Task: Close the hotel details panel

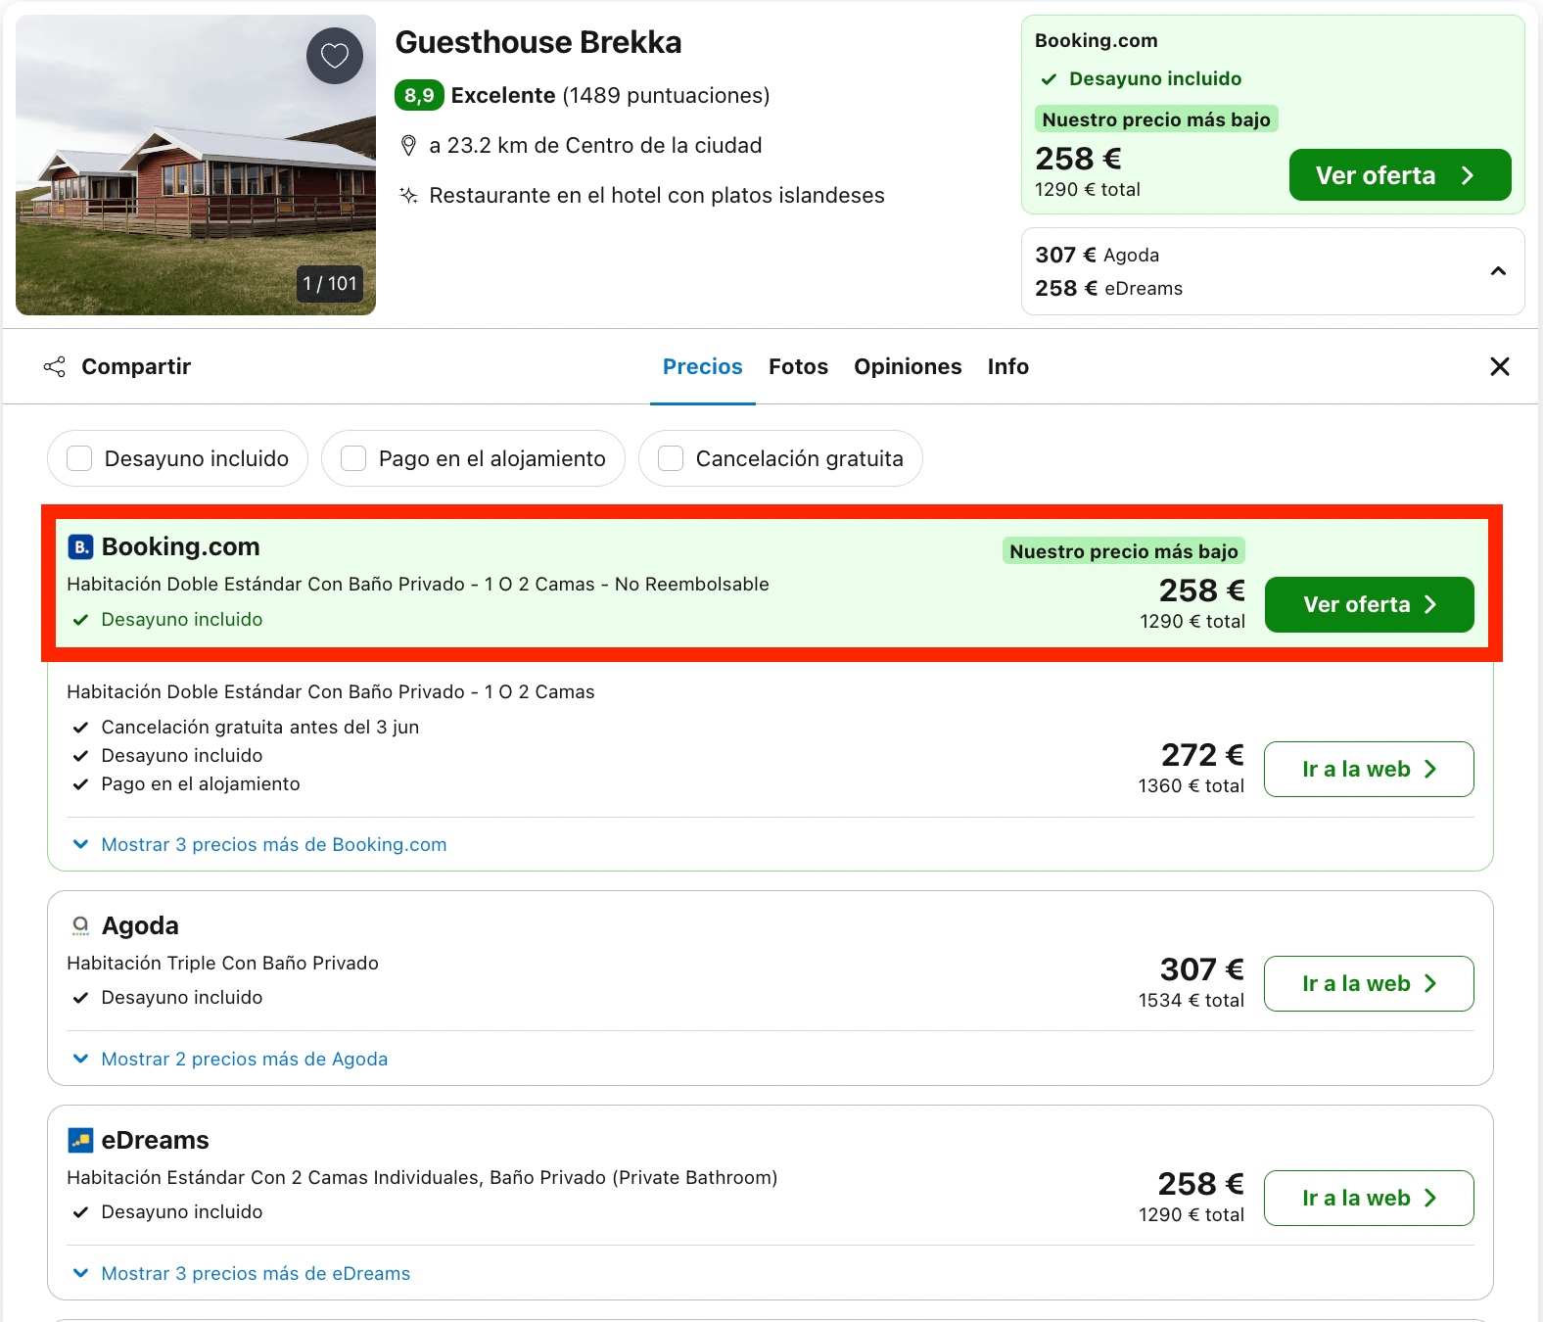Action: (1499, 366)
